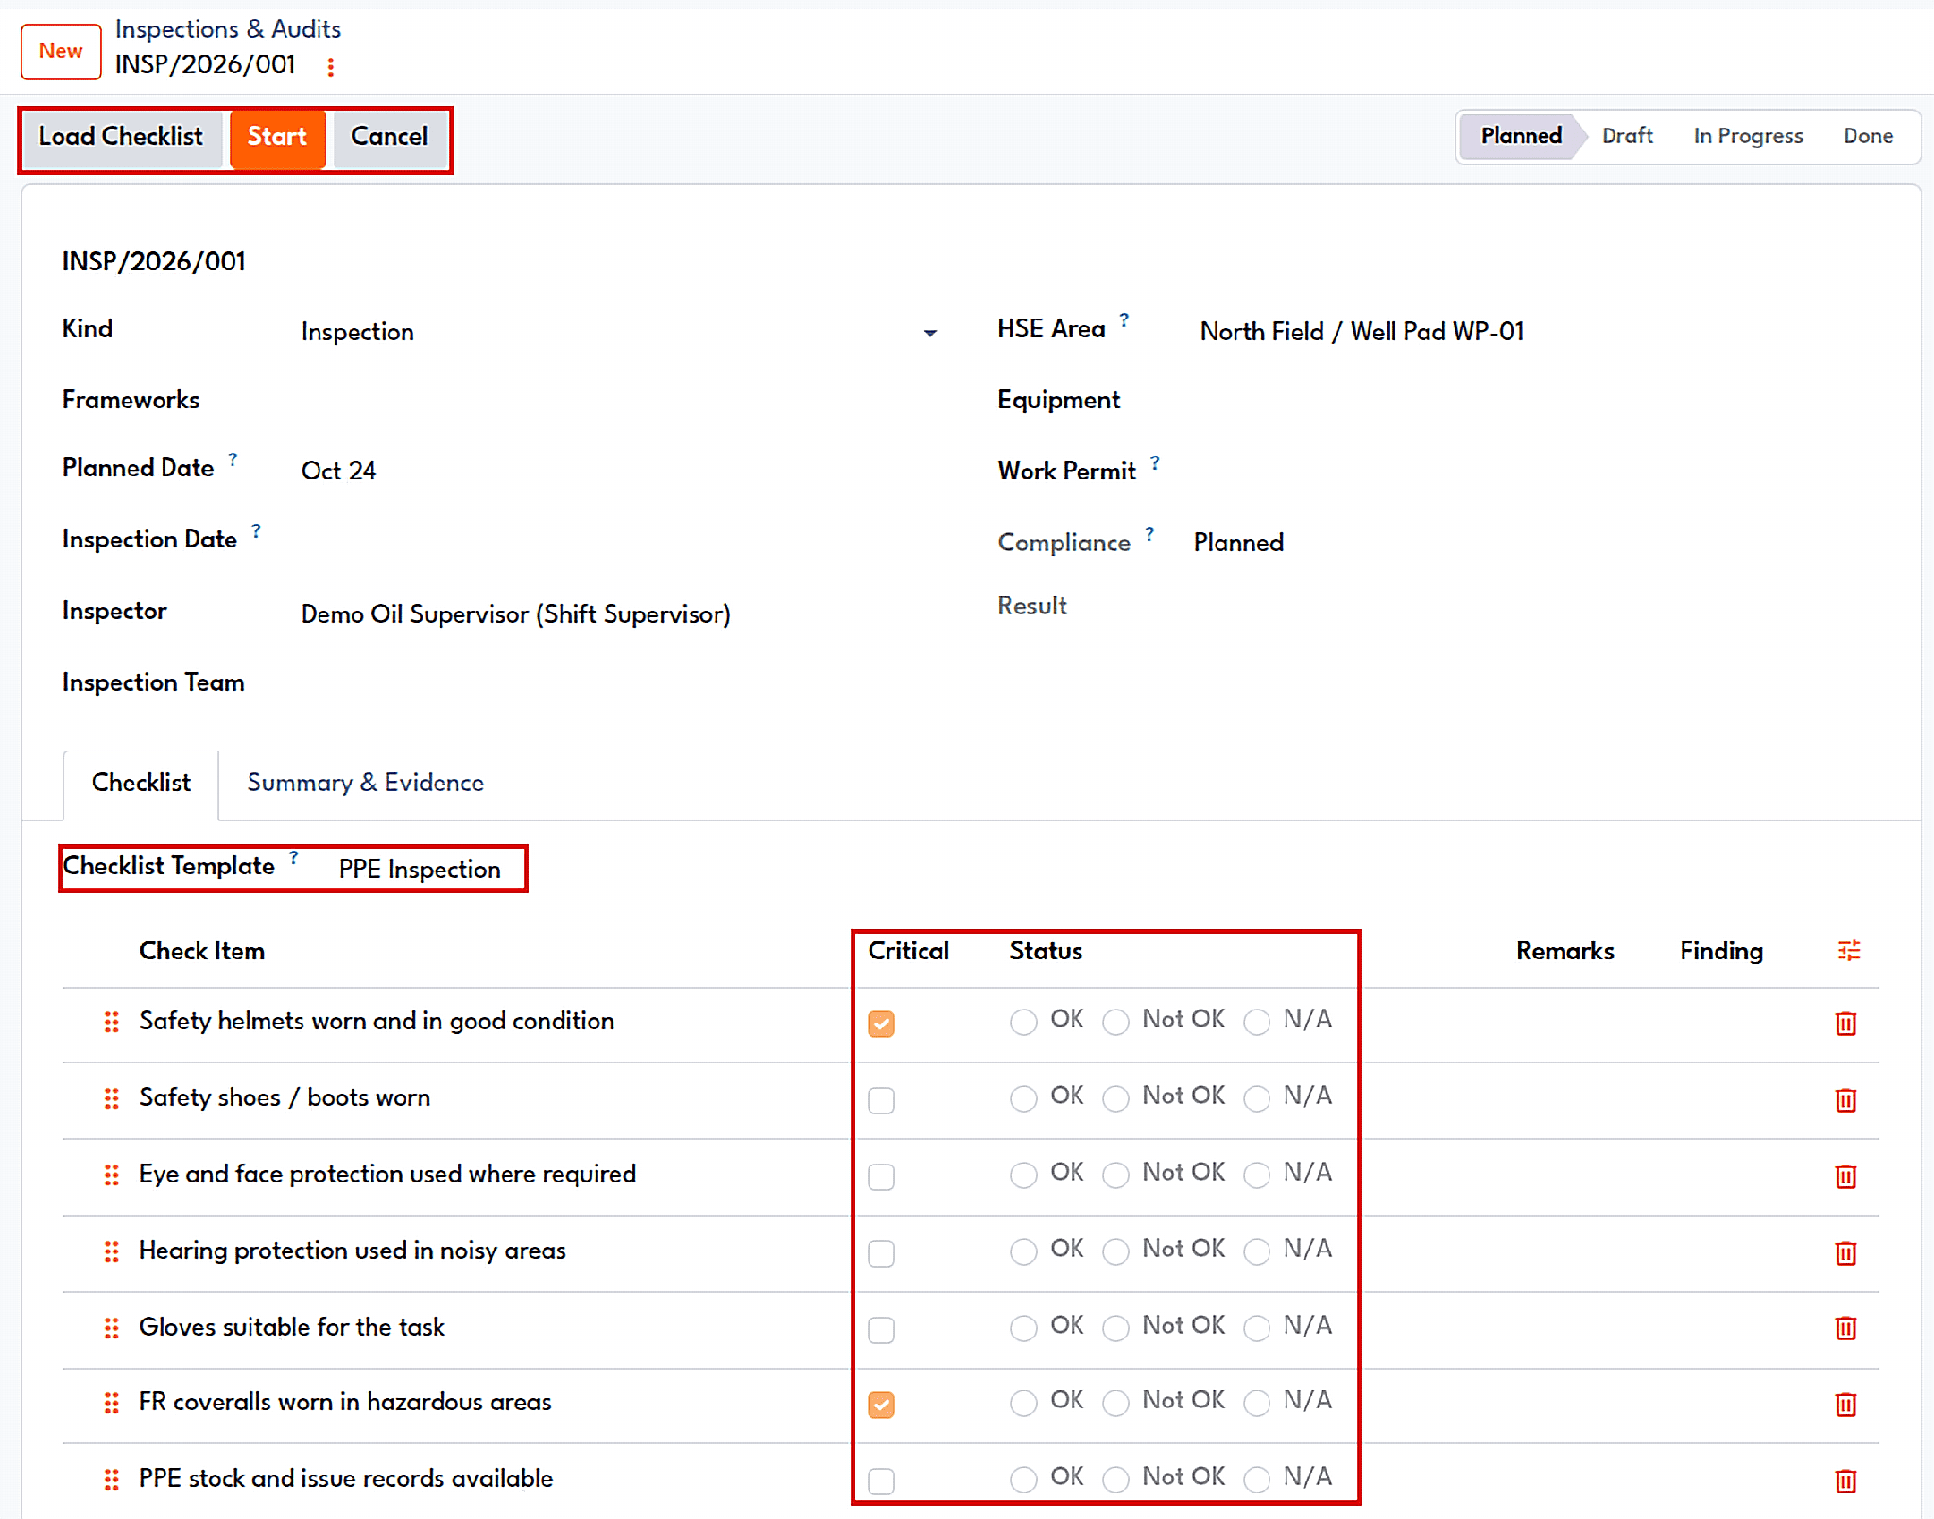Click the Draft status stage
This screenshot has width=1934, height=1519.
(x=1627, y=136)
